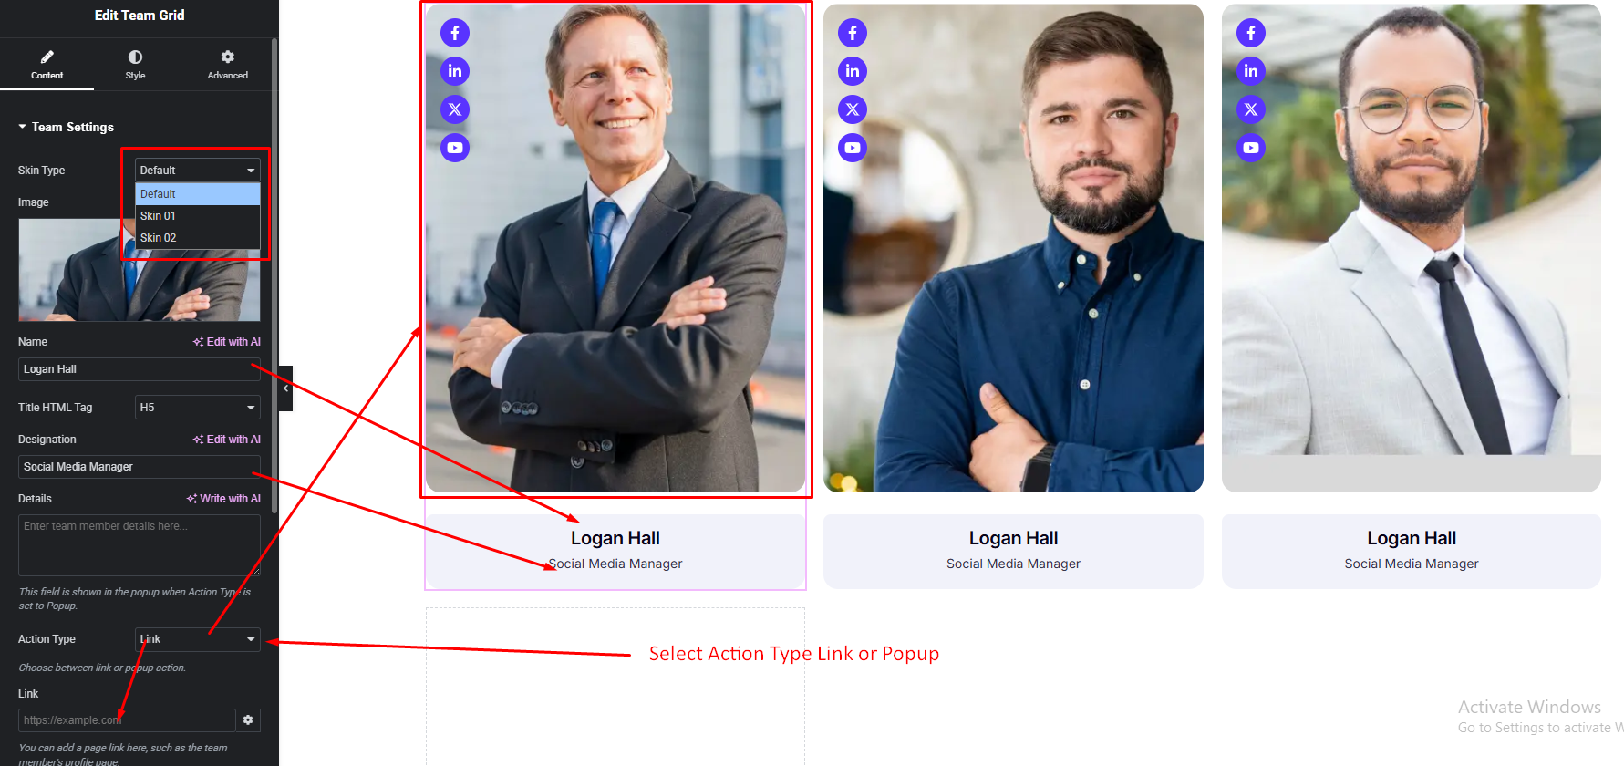Image resolution: width=1624 pixels, height=766 pixels.
Task: Collapse the editor panel handle
Action: point(285,388)
